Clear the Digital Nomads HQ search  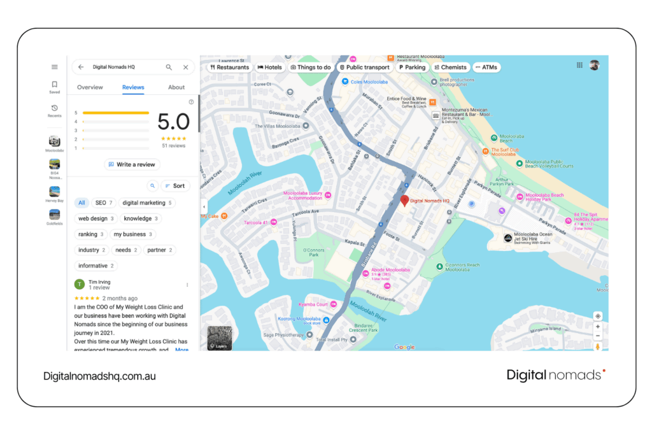(185, 67)
